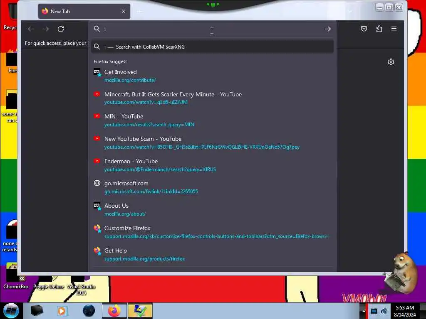Open the Extensions puzzle icon
426x319 pixels.
point(379,29)
